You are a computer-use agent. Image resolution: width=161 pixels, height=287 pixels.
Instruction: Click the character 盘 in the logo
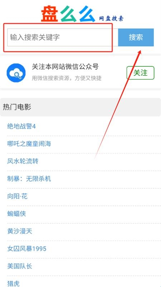[x=49, y=14]
